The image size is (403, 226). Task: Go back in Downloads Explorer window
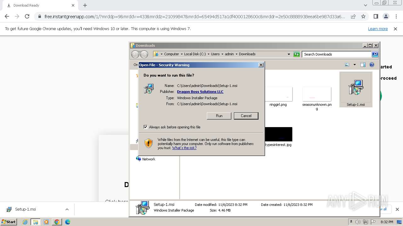pyautogui.click(x=135, y=54)
